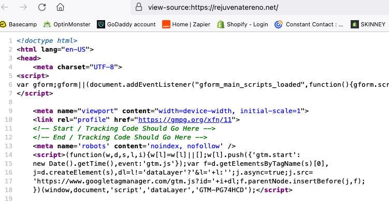Open the GoDaddy account bookmark
Image resolution: width=389 pixels, height=203 pixels.
(126, 24)
